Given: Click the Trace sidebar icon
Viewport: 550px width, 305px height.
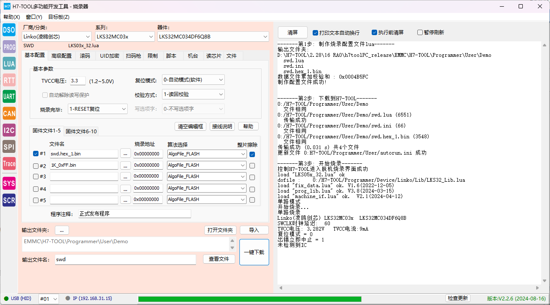Looking at the screenshot, I should pos(9,163).
